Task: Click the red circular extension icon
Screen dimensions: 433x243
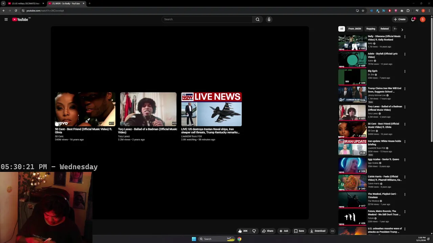Action: coord(390,10)
